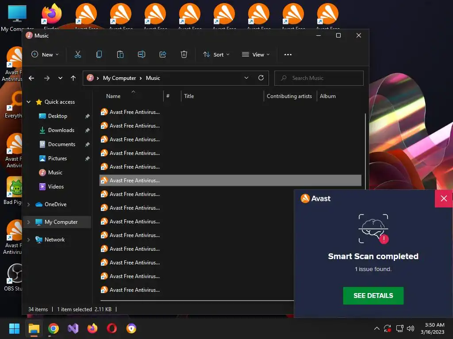Launch Firefox from the taskbar
453x339 pixels.
92,328
